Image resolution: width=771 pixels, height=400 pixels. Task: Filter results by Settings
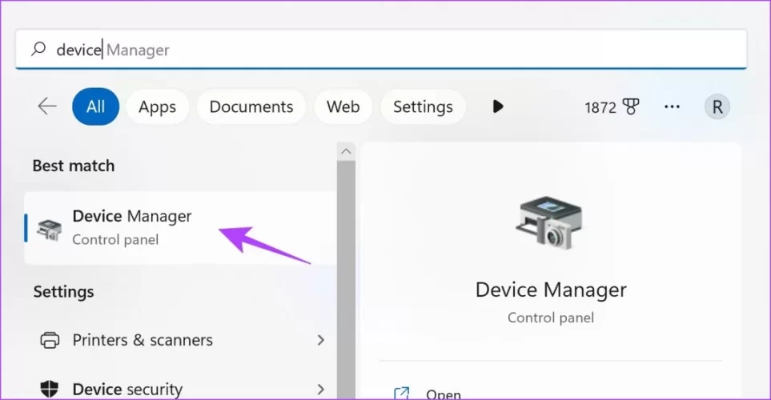tap(423, 106)
